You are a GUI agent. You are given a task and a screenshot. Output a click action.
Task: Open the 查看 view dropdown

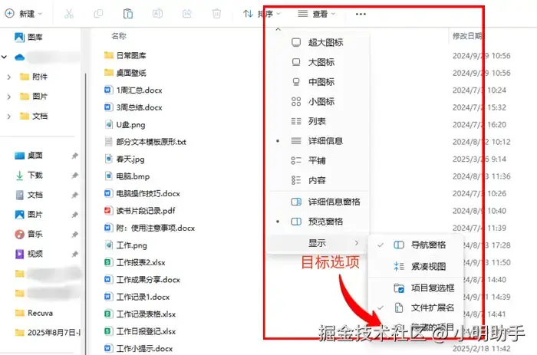(316, 14)
